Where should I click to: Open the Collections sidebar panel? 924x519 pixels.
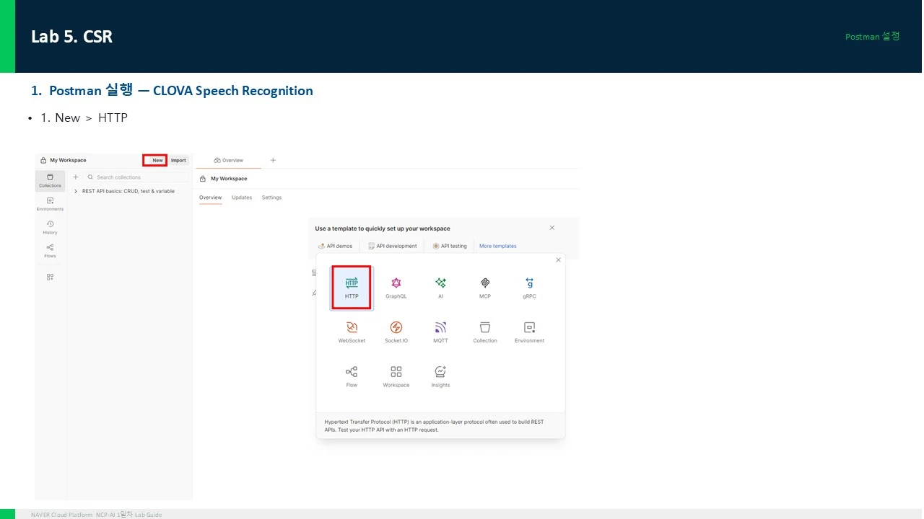pyautogui.click(x=50, y=180)
